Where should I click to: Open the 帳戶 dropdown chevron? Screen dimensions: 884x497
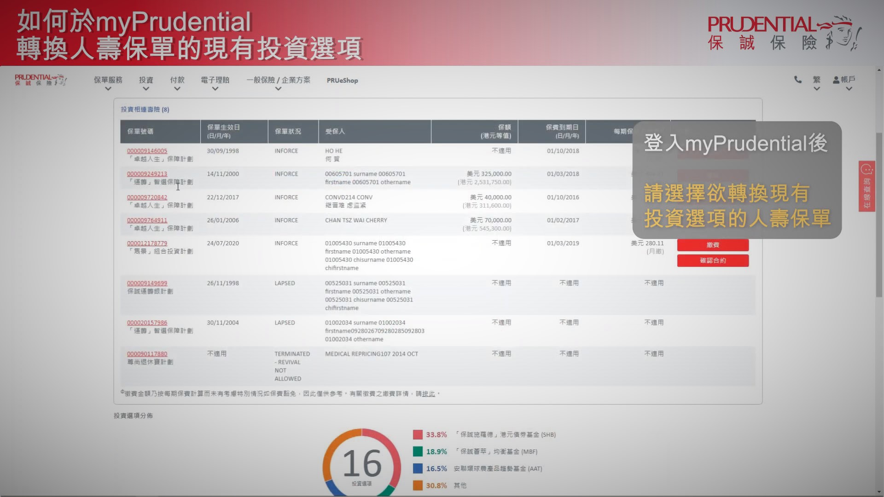click(x=849, y=89)
